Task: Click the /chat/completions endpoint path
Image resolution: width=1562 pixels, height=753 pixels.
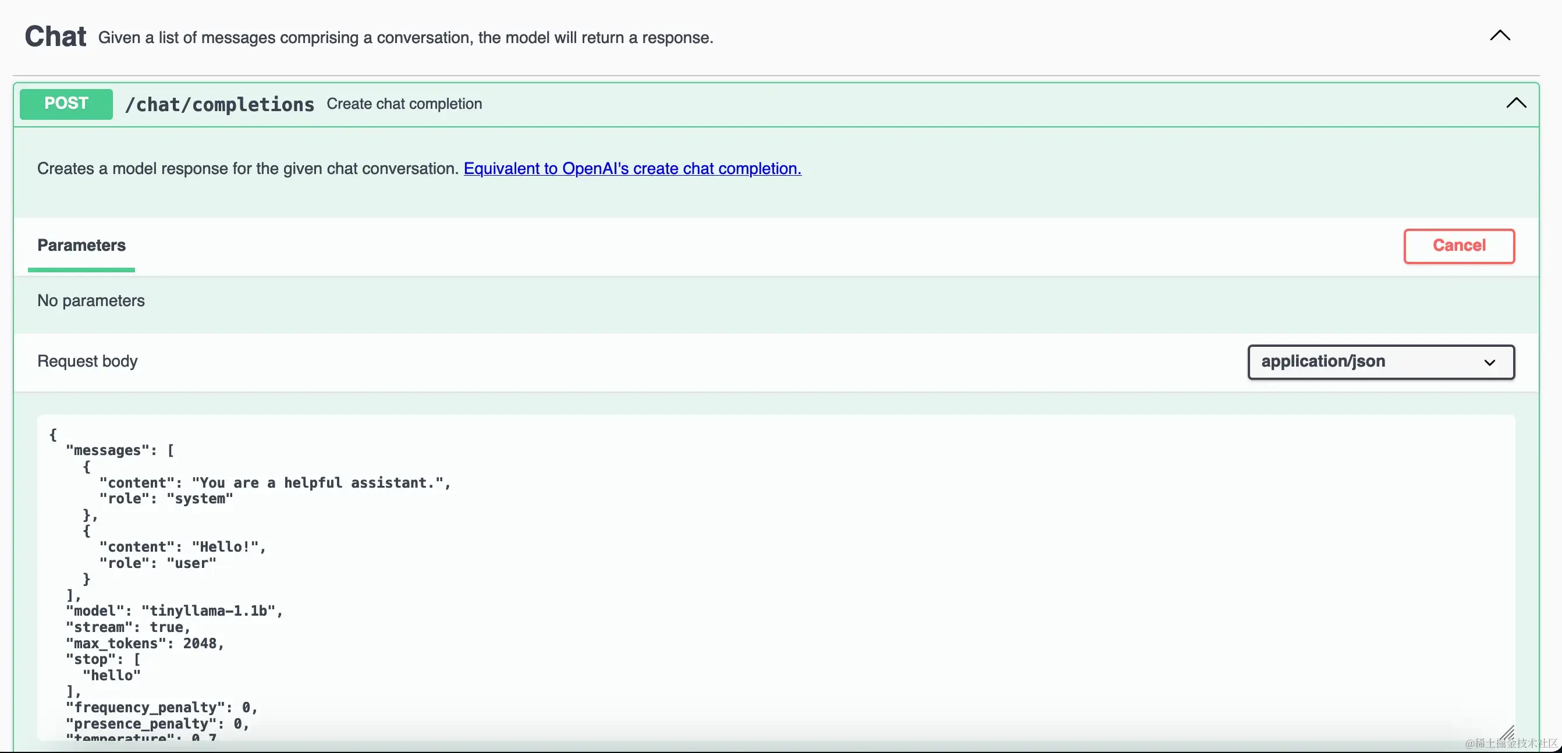Action: coord(219,105)
